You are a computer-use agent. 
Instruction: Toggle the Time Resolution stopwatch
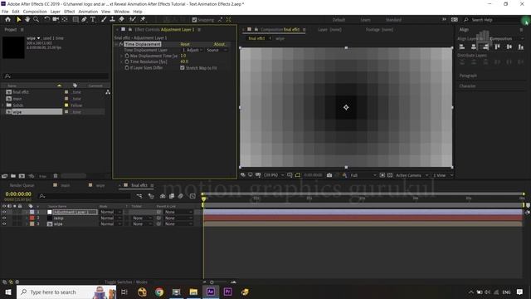coord(127,61)
